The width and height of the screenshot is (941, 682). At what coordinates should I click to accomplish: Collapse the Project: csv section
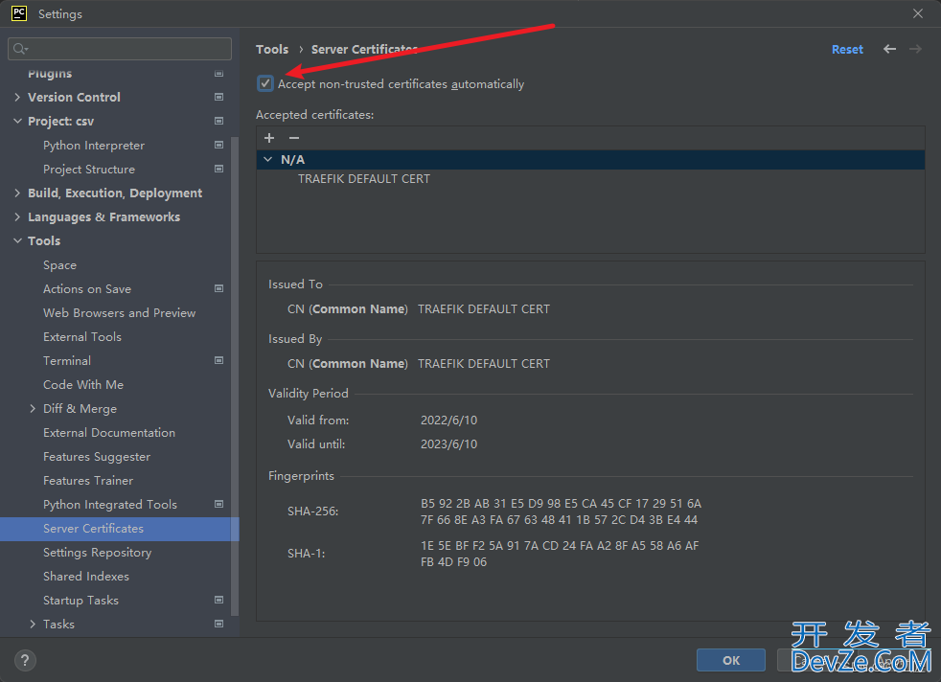click(x=17, y=121)
